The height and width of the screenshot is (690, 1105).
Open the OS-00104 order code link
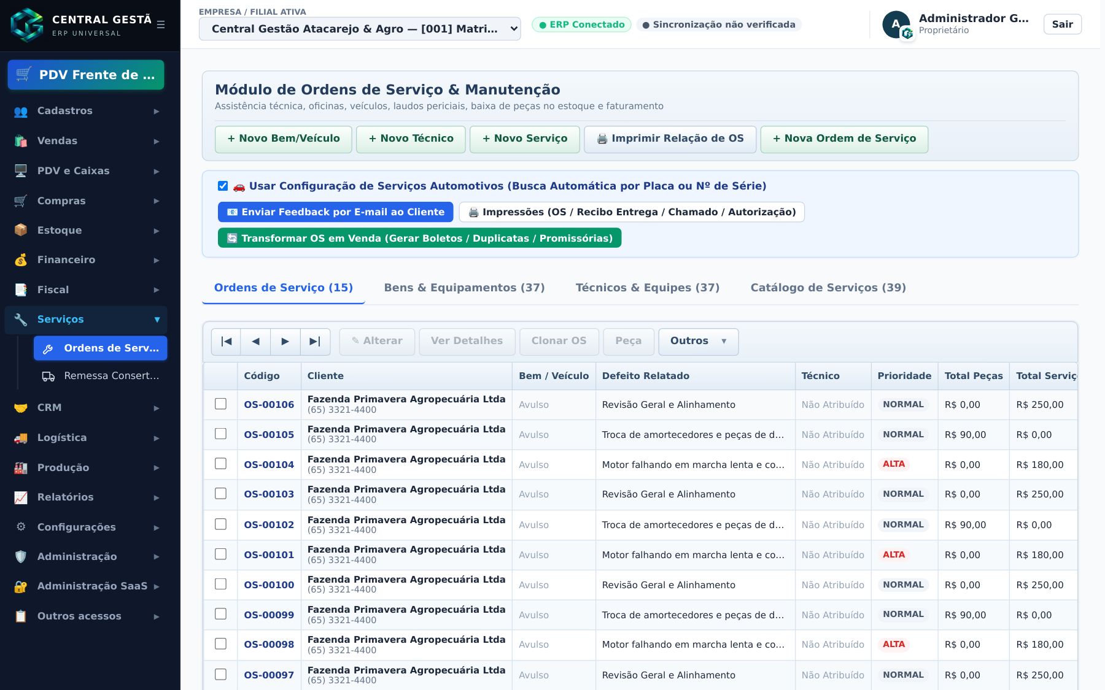pyautogui.click(x=269, y=465)
